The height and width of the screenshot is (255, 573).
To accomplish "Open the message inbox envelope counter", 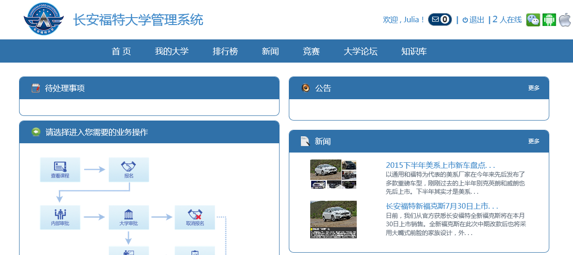I will pyautogui.click(x=440, y=19).
